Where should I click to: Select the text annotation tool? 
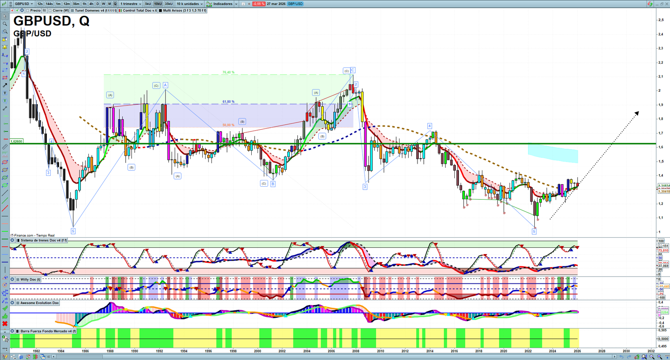coord(5,93)
